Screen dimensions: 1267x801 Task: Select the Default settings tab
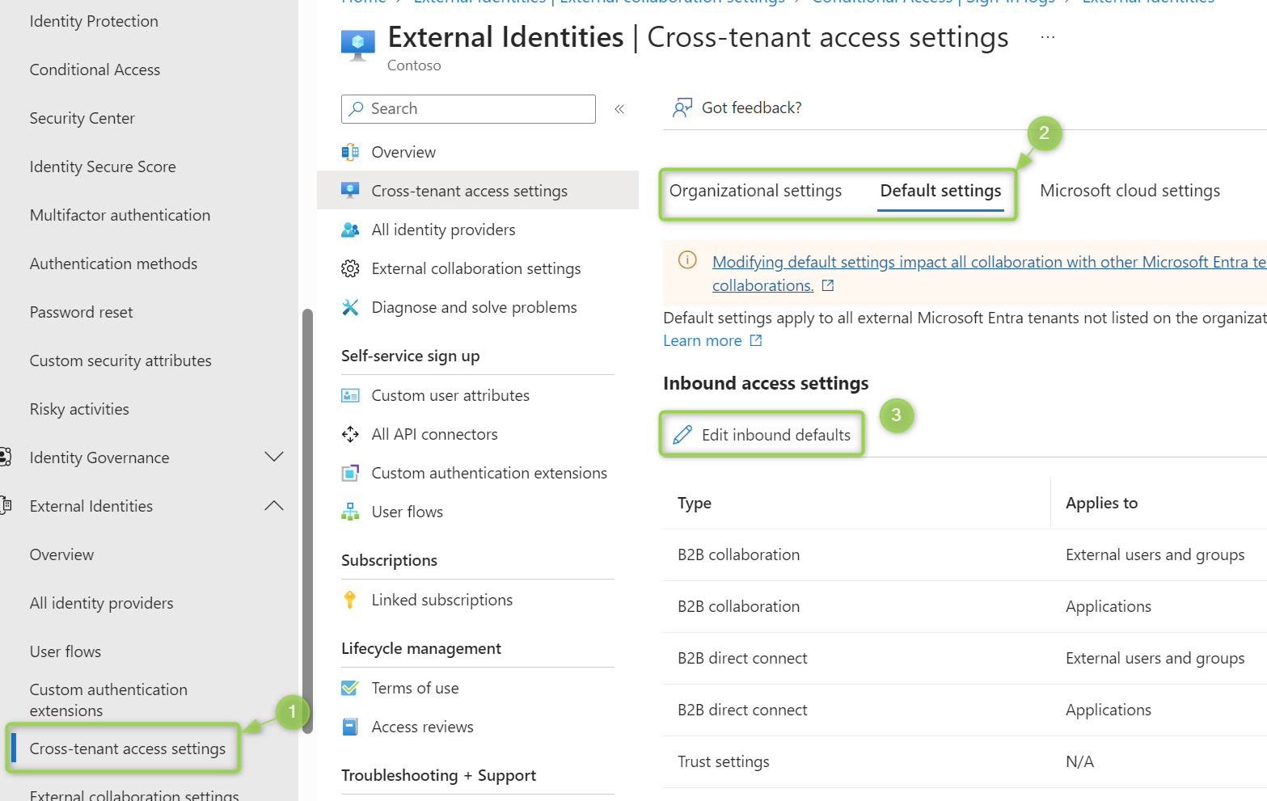[940, 191]
